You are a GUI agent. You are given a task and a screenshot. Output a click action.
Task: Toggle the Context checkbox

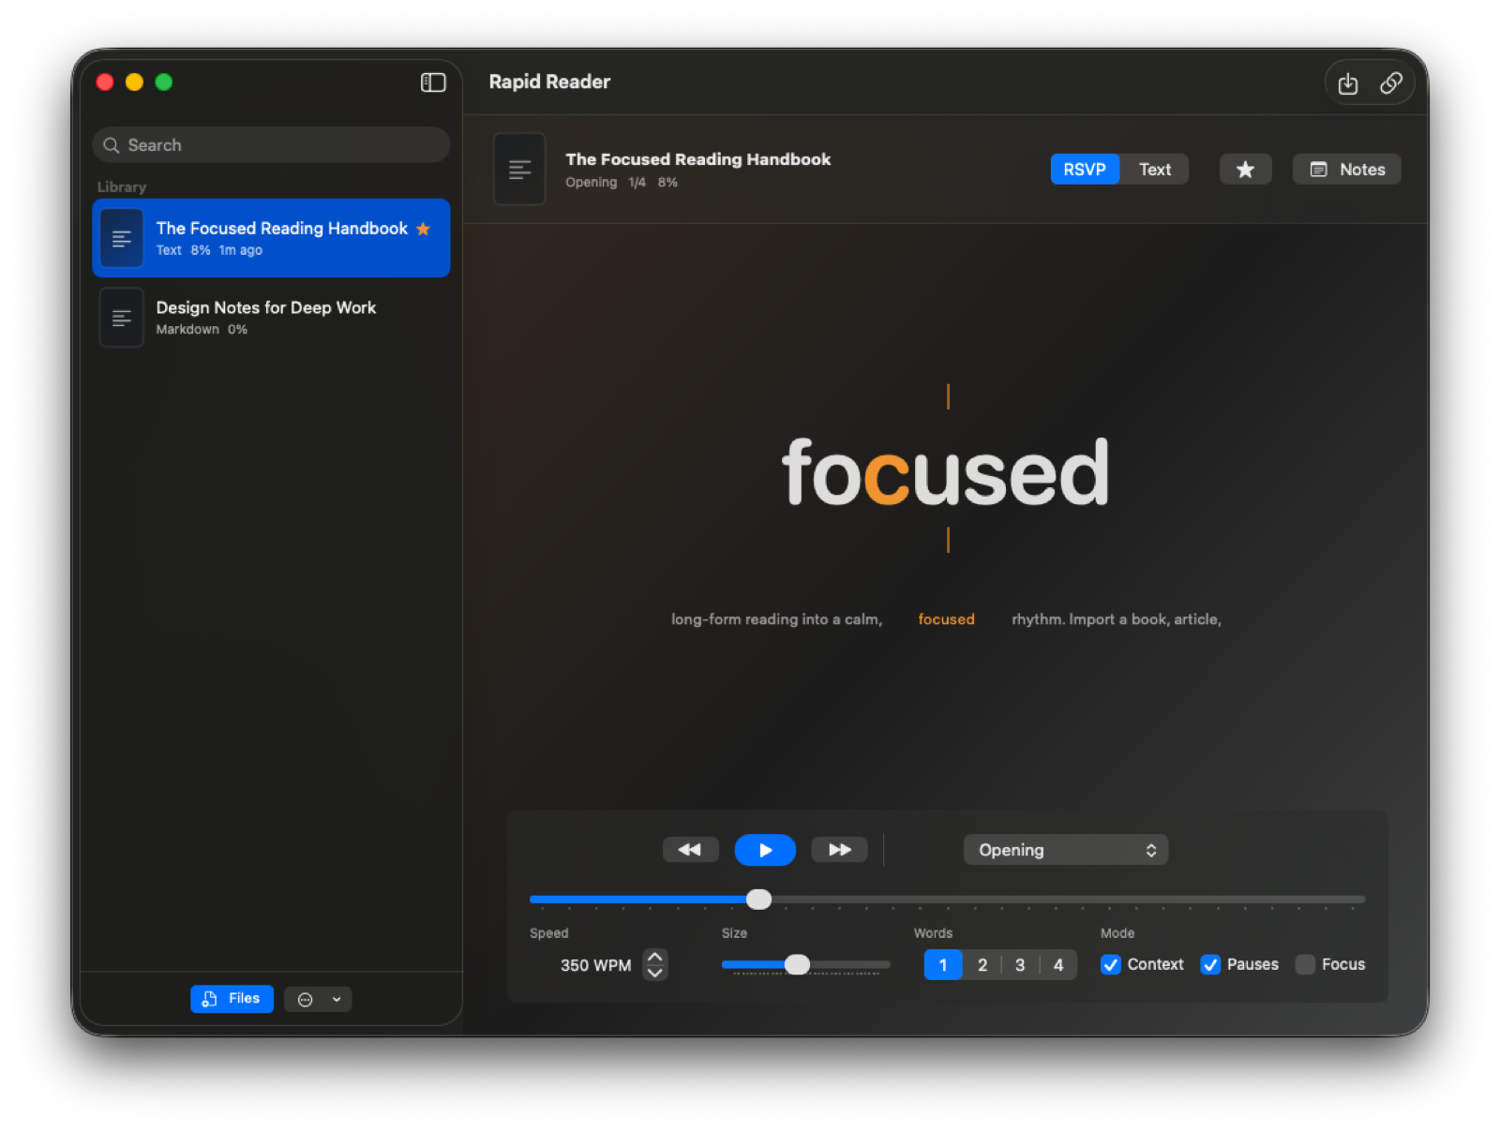tap(1111, 965)
